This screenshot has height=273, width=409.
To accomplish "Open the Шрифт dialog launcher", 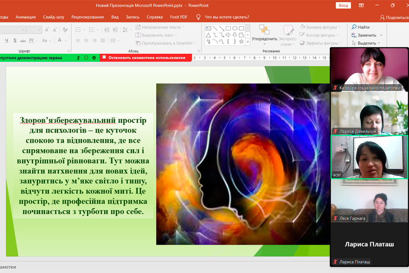I will tap(69, 51).
